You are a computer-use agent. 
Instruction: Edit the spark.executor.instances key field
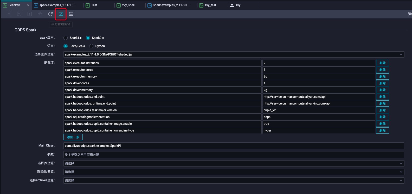(163, 63)
